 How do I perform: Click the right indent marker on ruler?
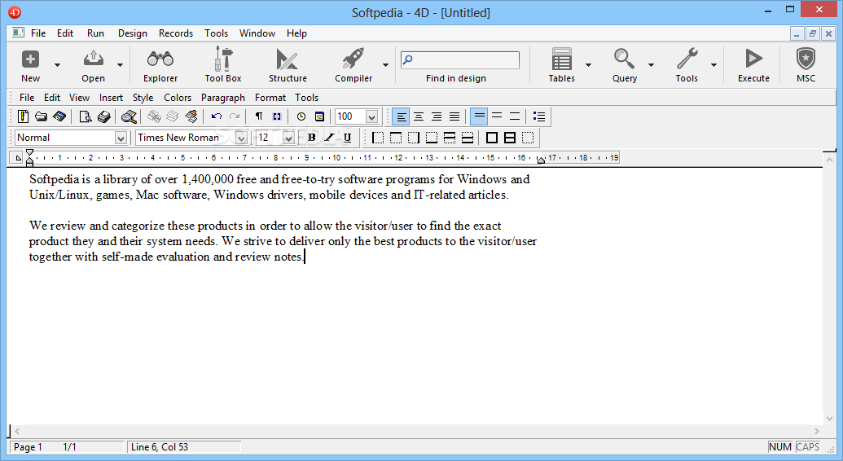(x=541, y=160)
